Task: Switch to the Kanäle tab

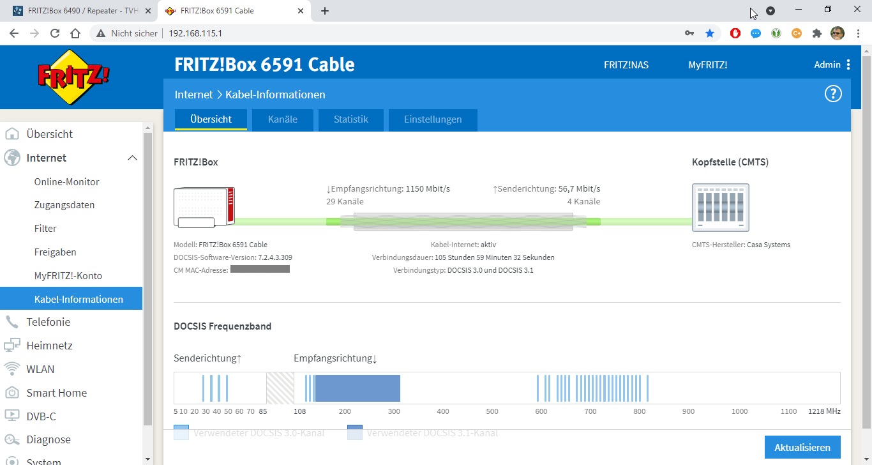Action: 283,119
